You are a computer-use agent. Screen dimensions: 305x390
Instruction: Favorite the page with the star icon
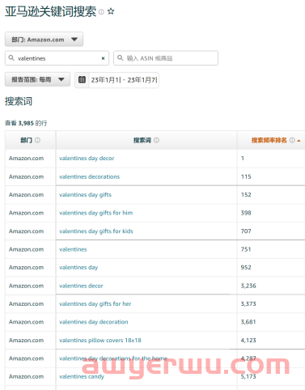coord(111,11)
